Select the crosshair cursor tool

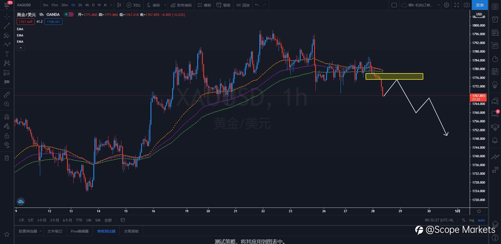7,17
